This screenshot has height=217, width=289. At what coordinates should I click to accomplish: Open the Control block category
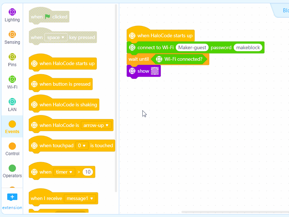coord(12,149)
